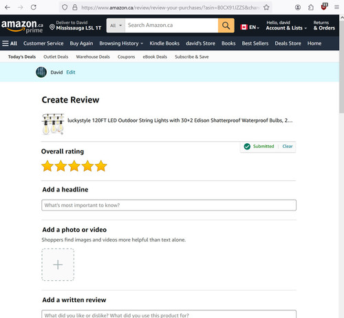Open Kindle Books
The height and width of the screenshot is (318, 344).
tap(164, 43)
